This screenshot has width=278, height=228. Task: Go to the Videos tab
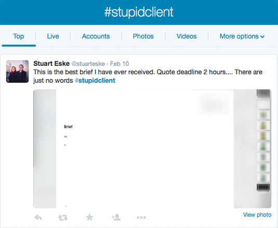(x=187, y=36)
